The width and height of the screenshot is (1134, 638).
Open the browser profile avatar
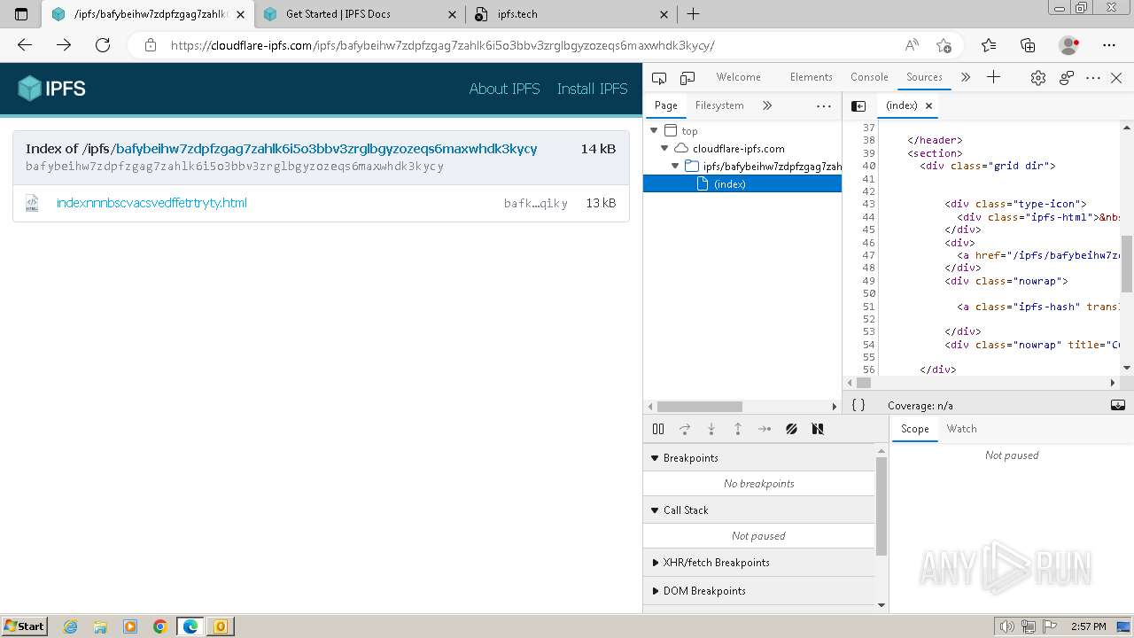click(x=1068, y=45)
